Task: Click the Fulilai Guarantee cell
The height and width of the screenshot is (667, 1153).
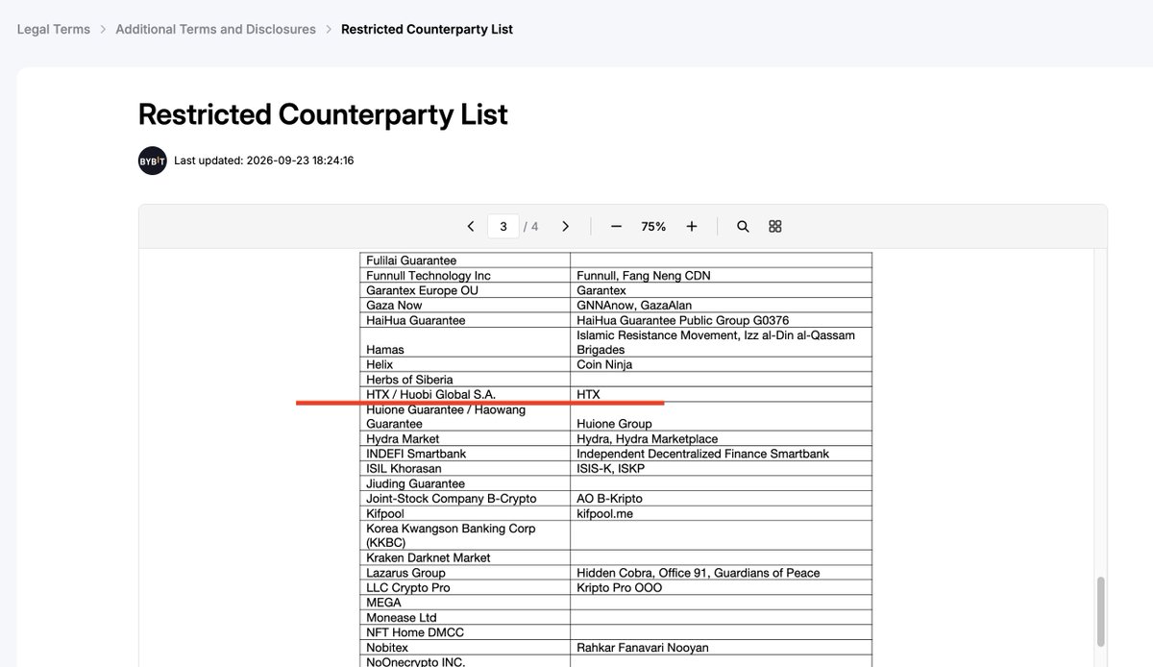Action: coord(465,260)
